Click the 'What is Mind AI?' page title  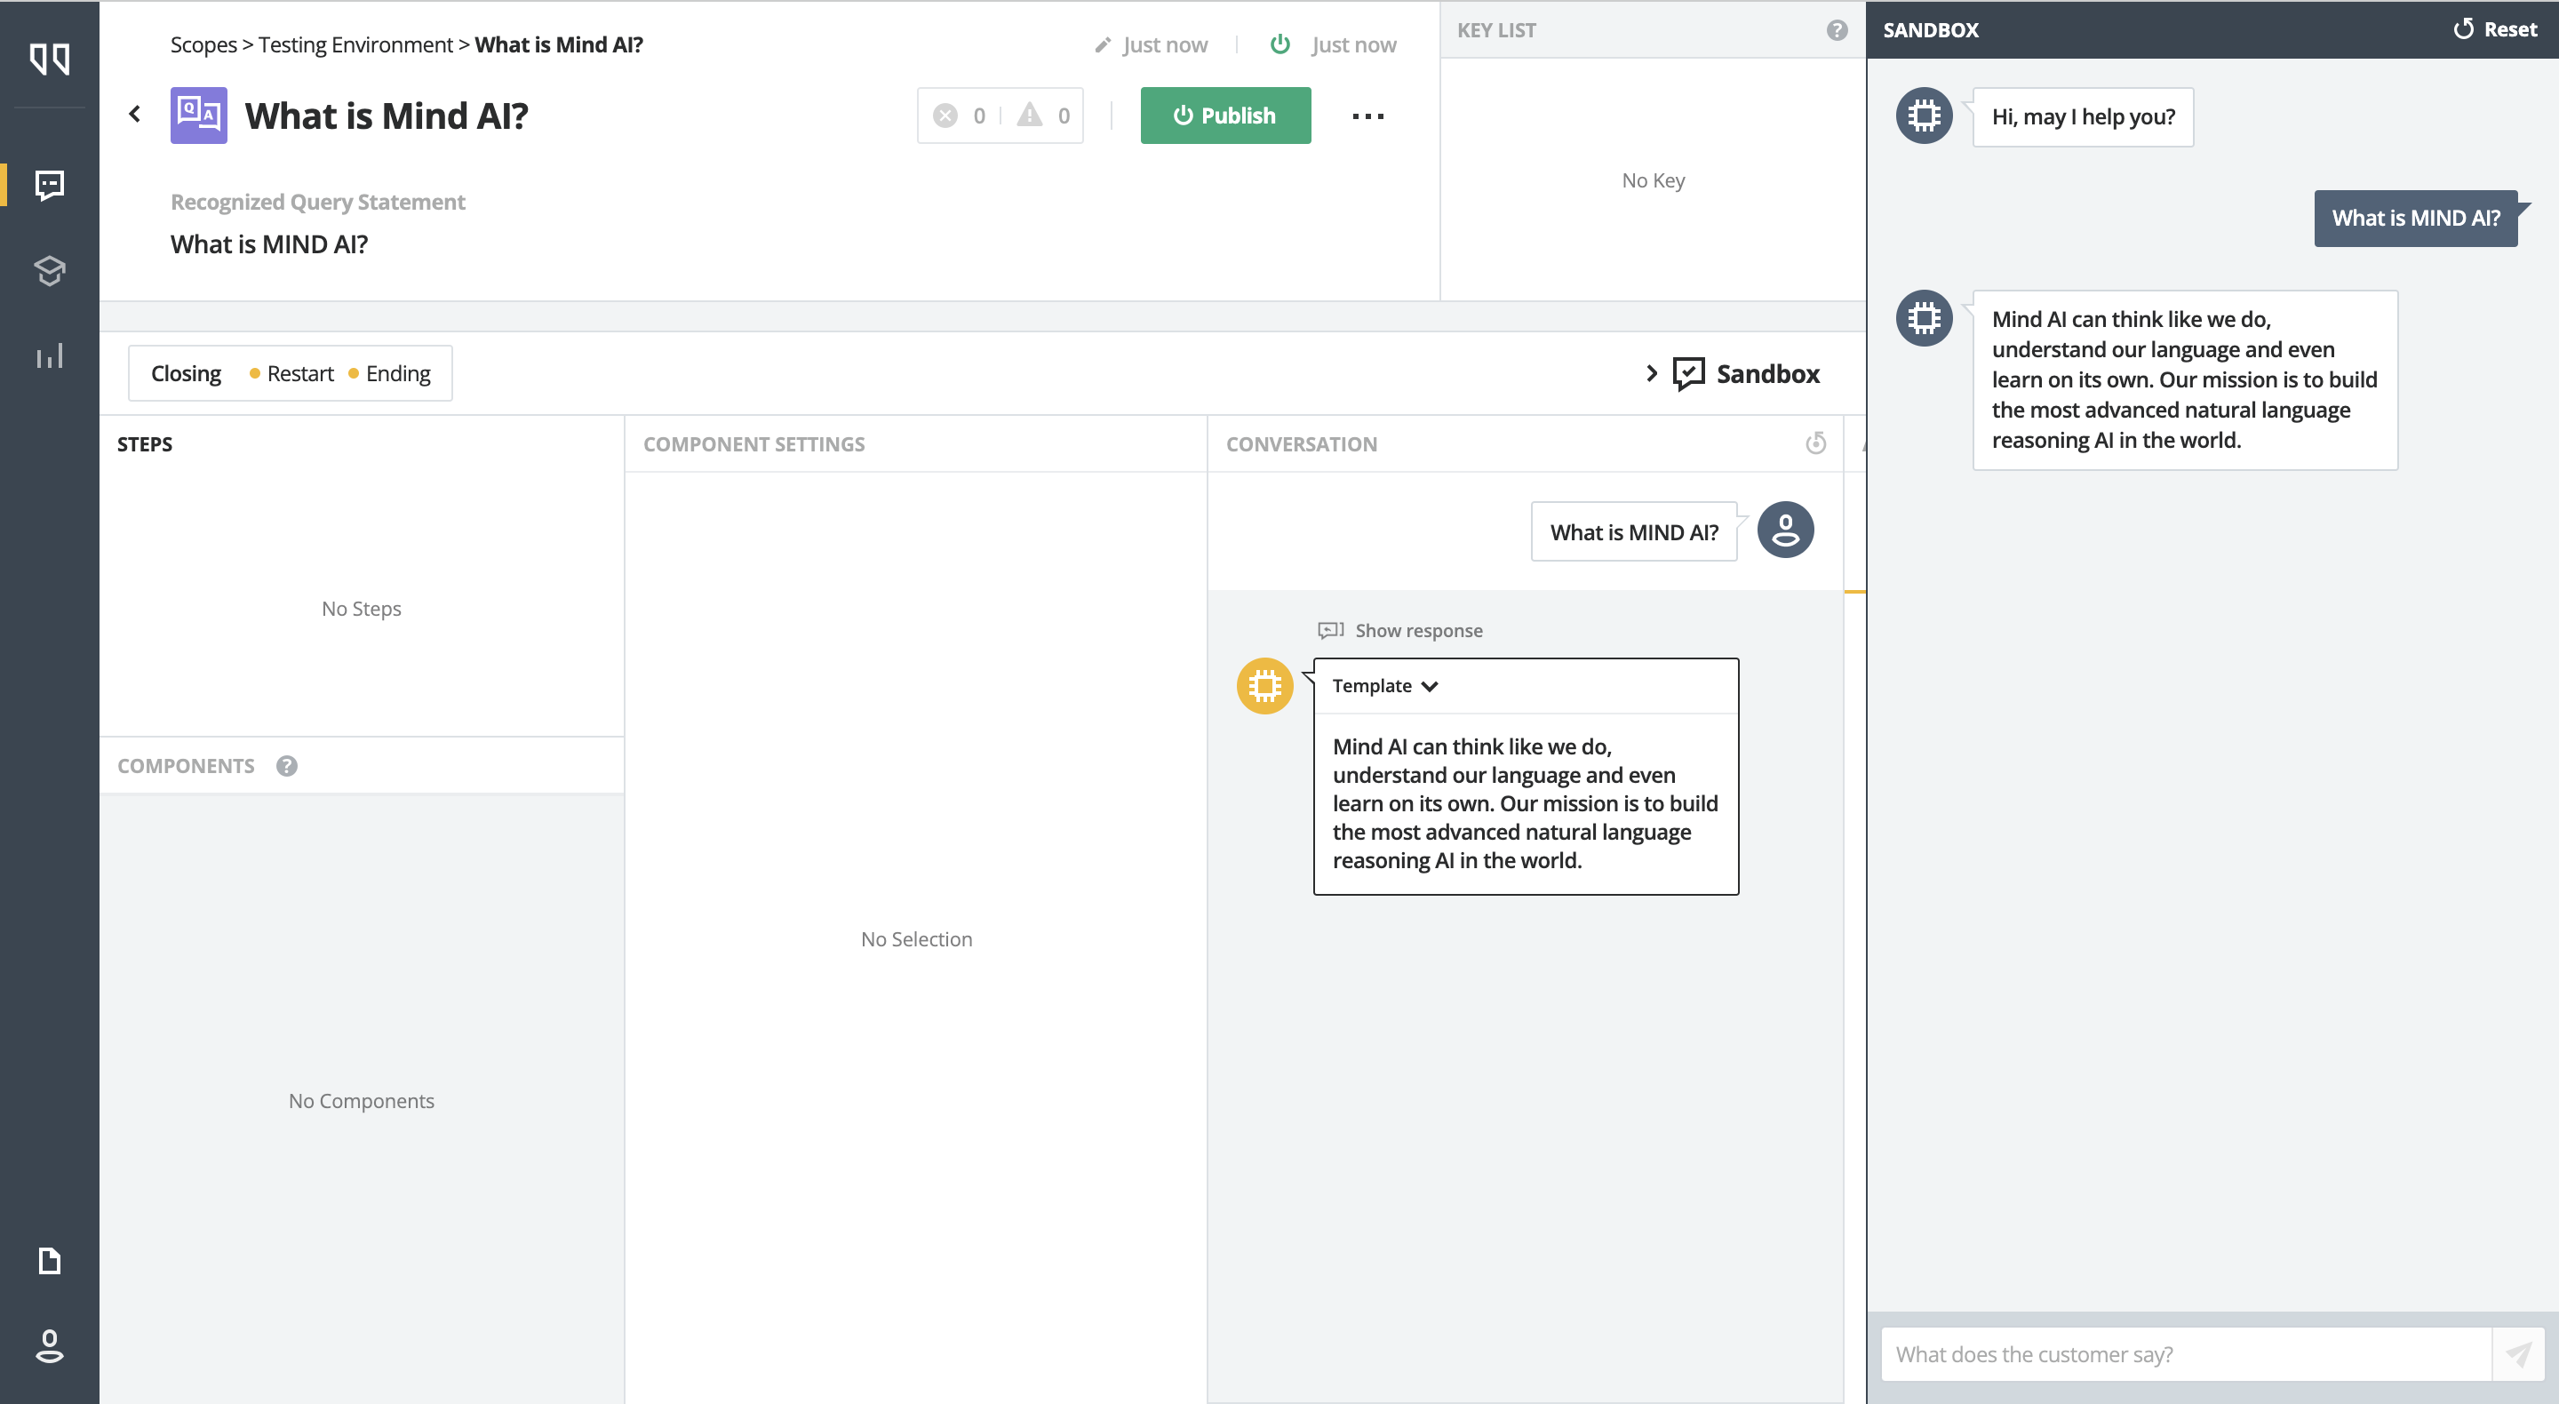(x=387, y=116)
